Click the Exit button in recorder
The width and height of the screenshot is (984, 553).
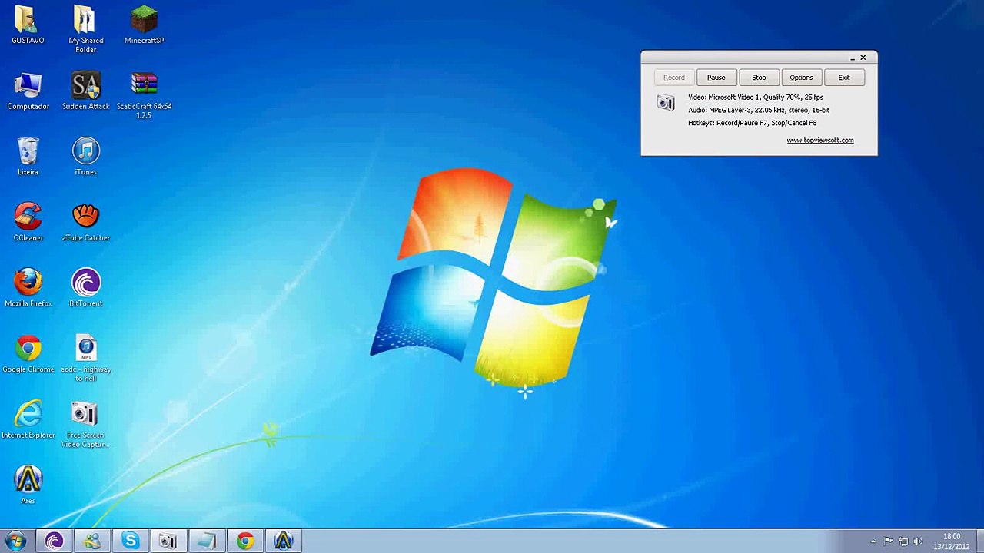pos(844,78)
